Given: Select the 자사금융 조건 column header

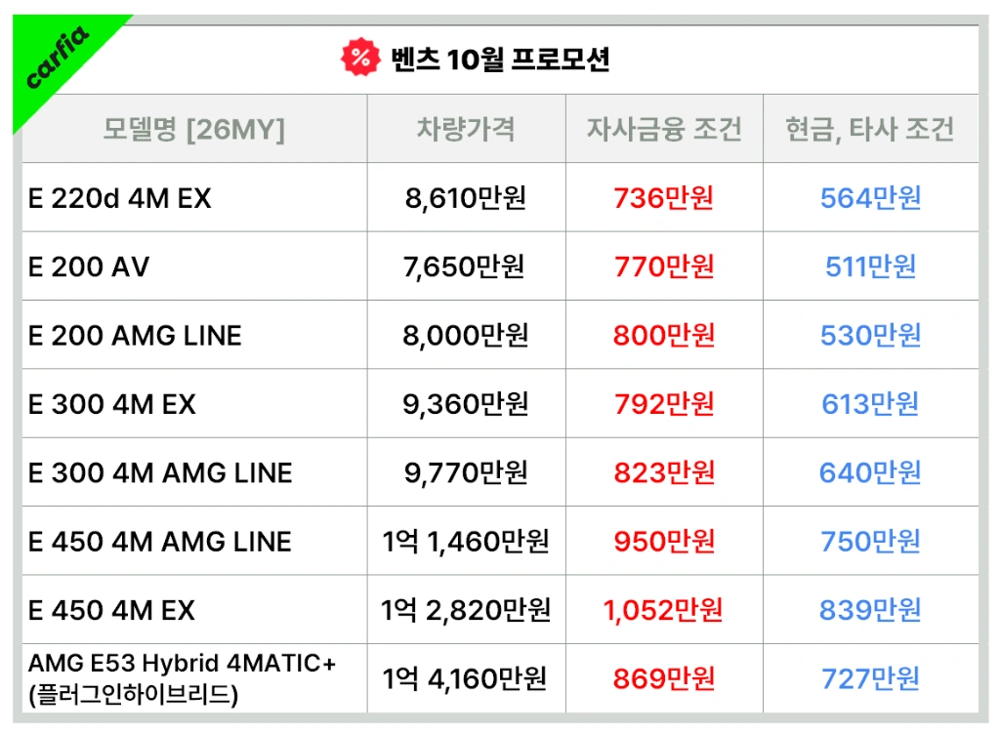Looking at the screenshot, I should pos(664,129).
